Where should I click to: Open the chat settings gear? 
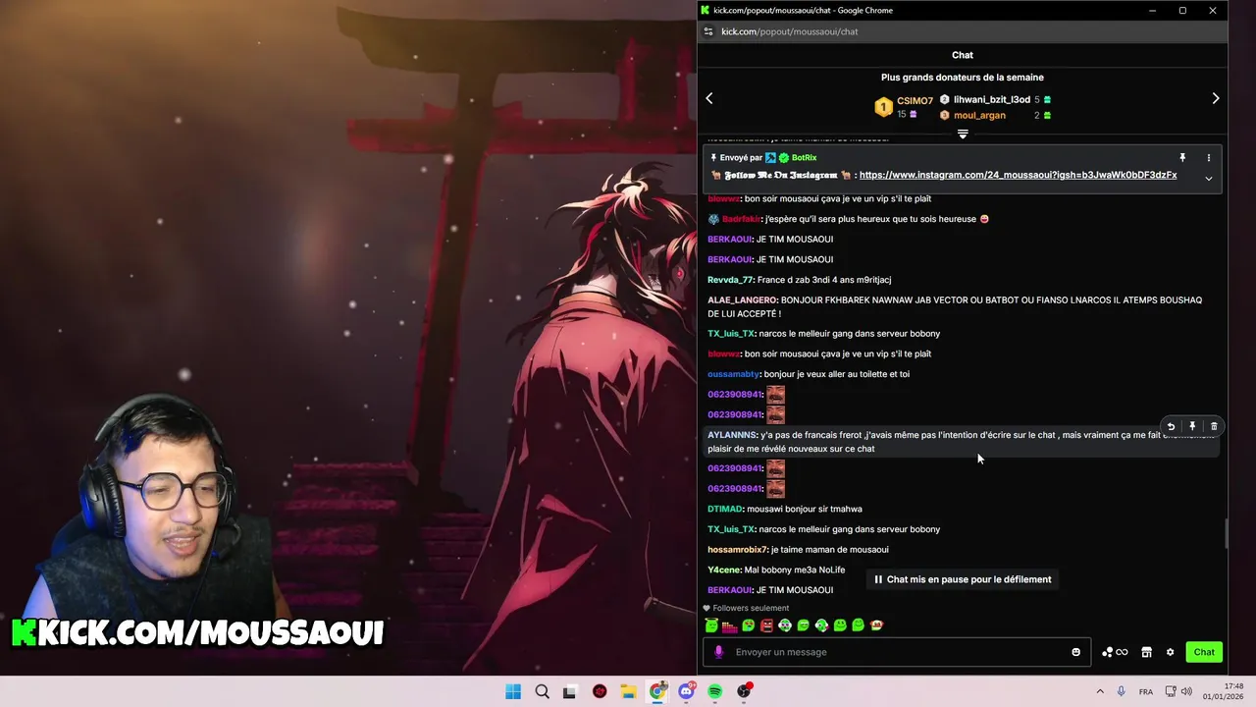point(1170,652)
